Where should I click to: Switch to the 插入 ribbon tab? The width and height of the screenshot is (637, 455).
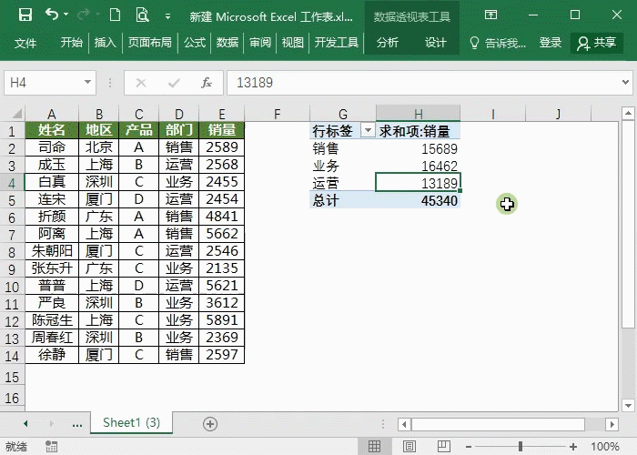click(106, 42)
